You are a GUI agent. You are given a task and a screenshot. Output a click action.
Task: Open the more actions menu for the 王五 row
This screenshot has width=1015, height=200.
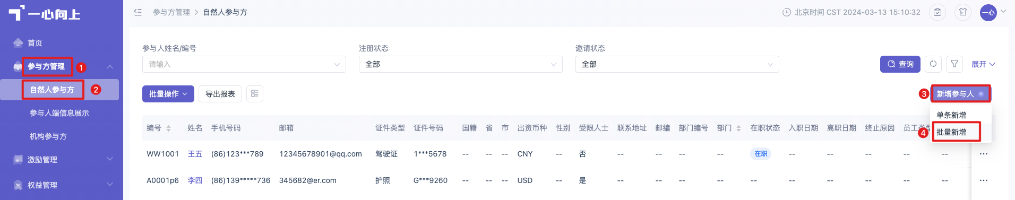pos(984,154)
